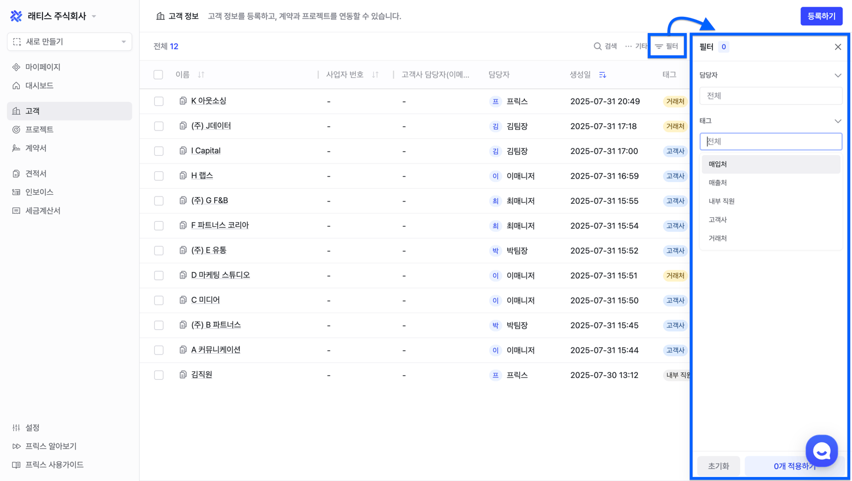The image size is (852, 481).
Task: Open the chat support bubble icon
Action: click(x=821, y=450)
